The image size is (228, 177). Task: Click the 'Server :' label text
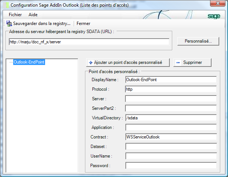point(99,99)
